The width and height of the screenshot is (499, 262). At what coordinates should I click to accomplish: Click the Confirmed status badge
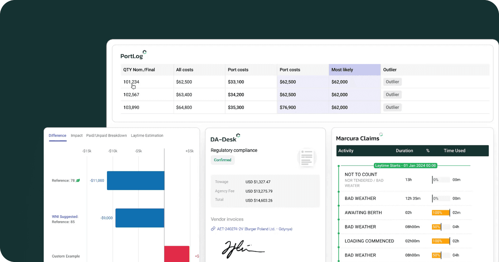(222, 160)
